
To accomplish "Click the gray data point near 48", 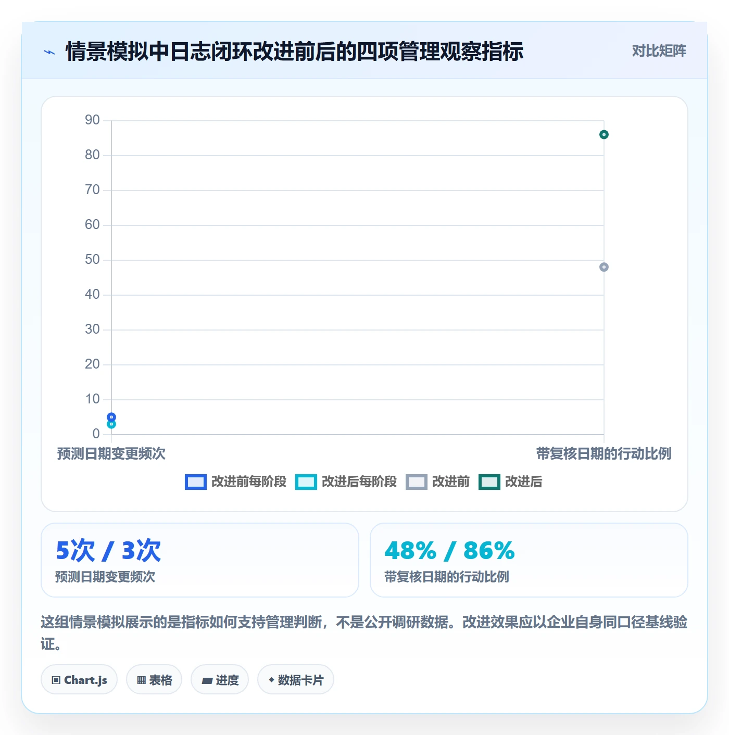I will click(x=604, y=267).
